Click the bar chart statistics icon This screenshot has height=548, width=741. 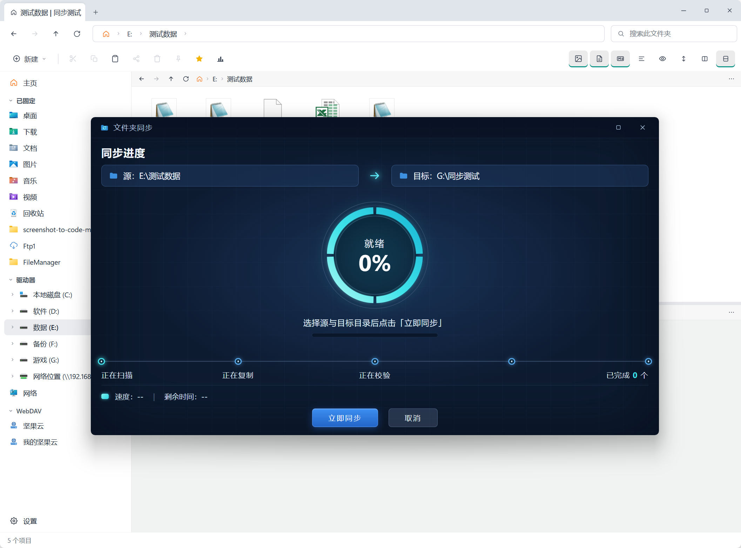pos(220,59)
